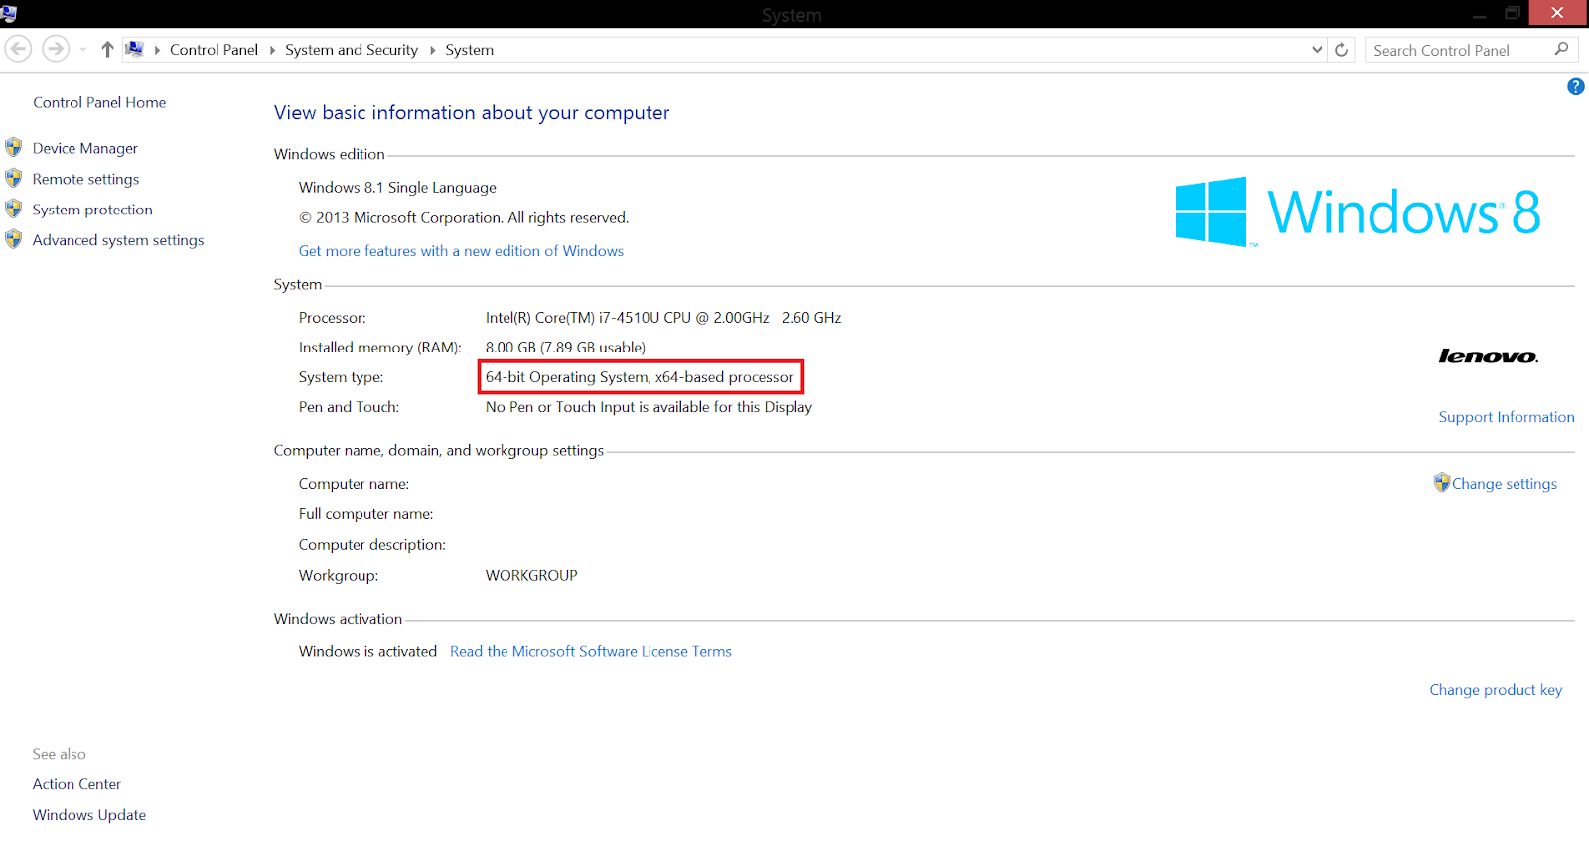The width and height of the screenshot is (1589, 846).
Task: Open System protection
Action: 92,210
